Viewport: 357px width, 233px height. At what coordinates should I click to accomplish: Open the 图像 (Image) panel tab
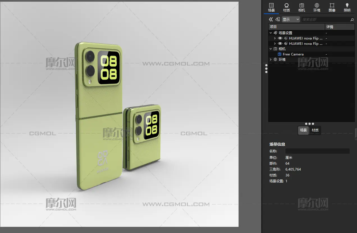pyautogui.click(x=332, y=7)
